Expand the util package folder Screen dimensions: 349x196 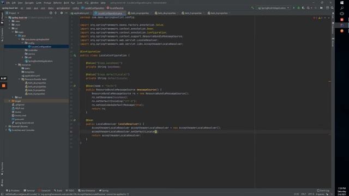(23, 57)
